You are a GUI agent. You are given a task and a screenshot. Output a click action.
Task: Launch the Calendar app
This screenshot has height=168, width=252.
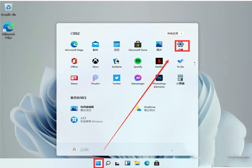[116, 46]
